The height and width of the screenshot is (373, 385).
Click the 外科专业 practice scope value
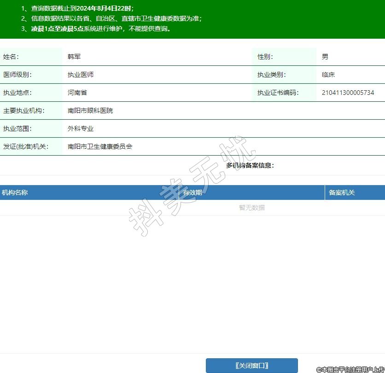(81, 128)
